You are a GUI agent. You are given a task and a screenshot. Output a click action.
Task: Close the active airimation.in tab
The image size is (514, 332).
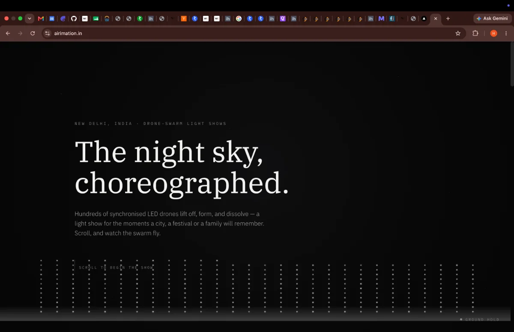[x=436, y=19]
